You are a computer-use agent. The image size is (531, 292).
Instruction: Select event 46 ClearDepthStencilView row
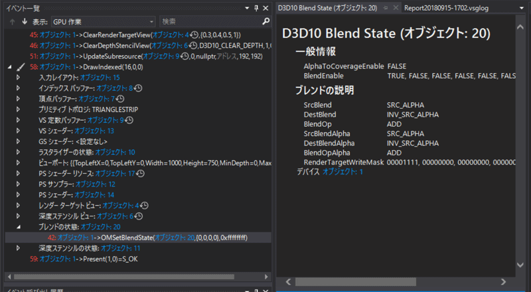click(x=138, y=45)
